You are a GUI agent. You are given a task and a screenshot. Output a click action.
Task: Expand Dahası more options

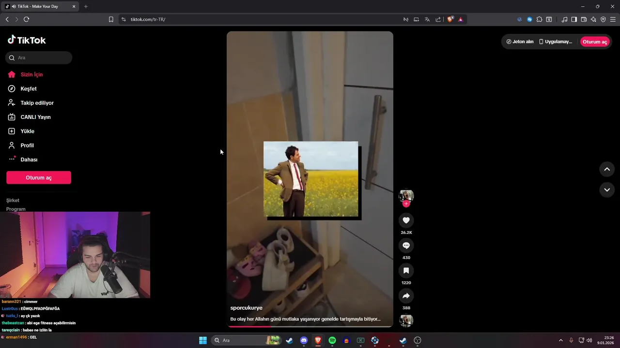pyautogui.click(x=29, y=159)
